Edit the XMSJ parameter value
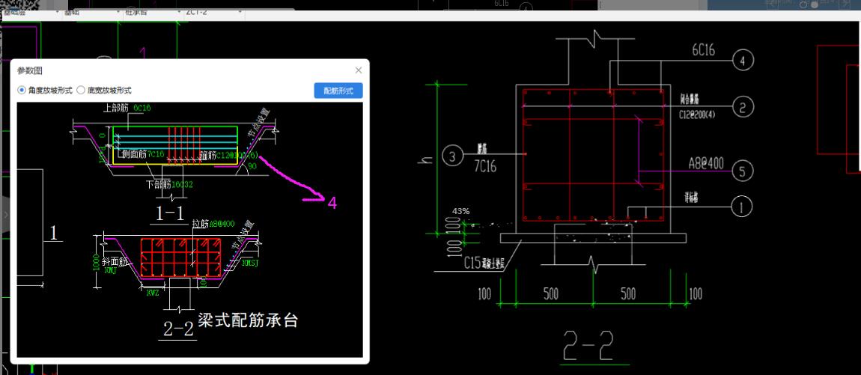 (249, 263)
